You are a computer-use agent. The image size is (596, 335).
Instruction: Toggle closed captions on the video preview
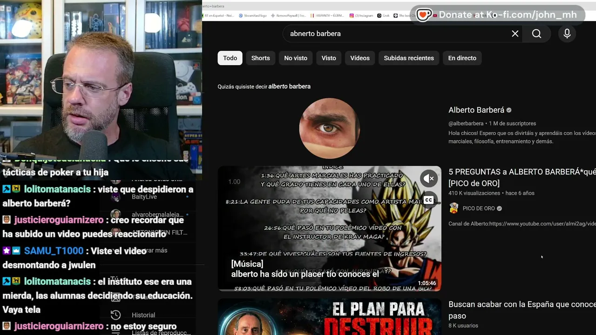click(x=429, y=200)
